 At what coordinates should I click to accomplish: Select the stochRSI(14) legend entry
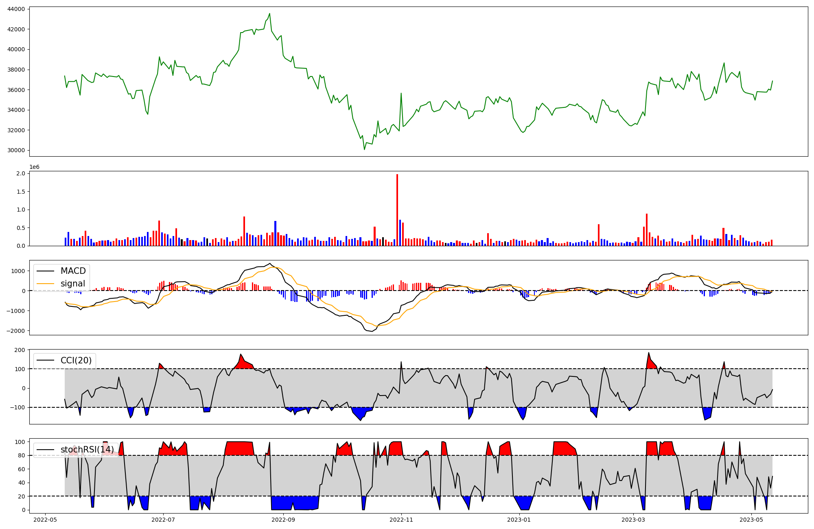pyautogui.click(x=87, y=450)
